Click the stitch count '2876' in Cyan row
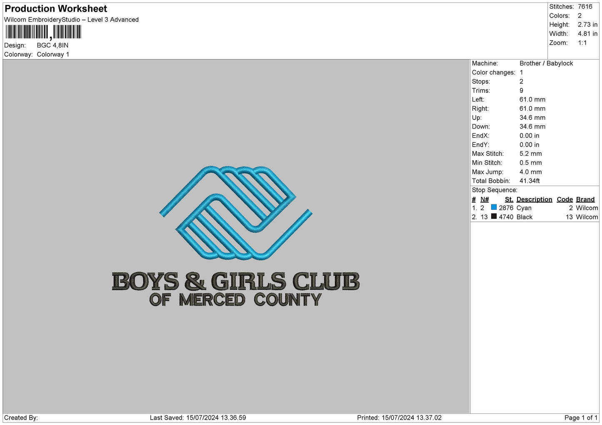The image size is (602, 425). click(506, 208)
